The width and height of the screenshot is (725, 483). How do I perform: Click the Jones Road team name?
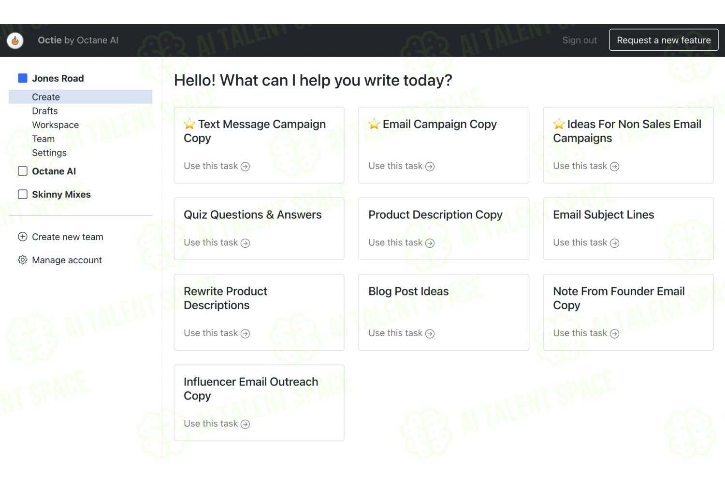[x=58, y=78]
